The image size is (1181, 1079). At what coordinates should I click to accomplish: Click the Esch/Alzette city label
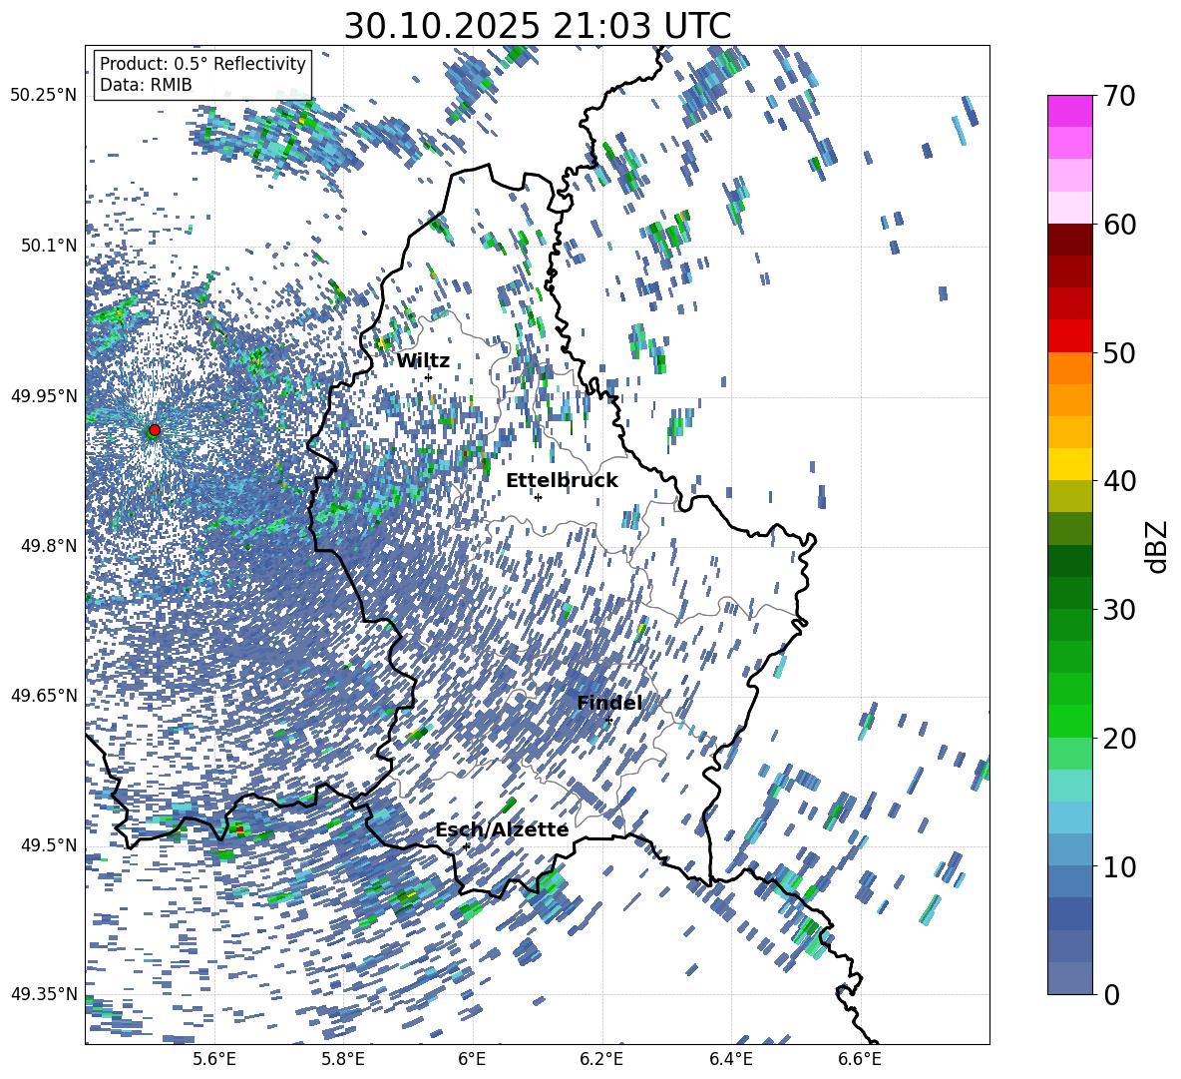coord(502,830)
